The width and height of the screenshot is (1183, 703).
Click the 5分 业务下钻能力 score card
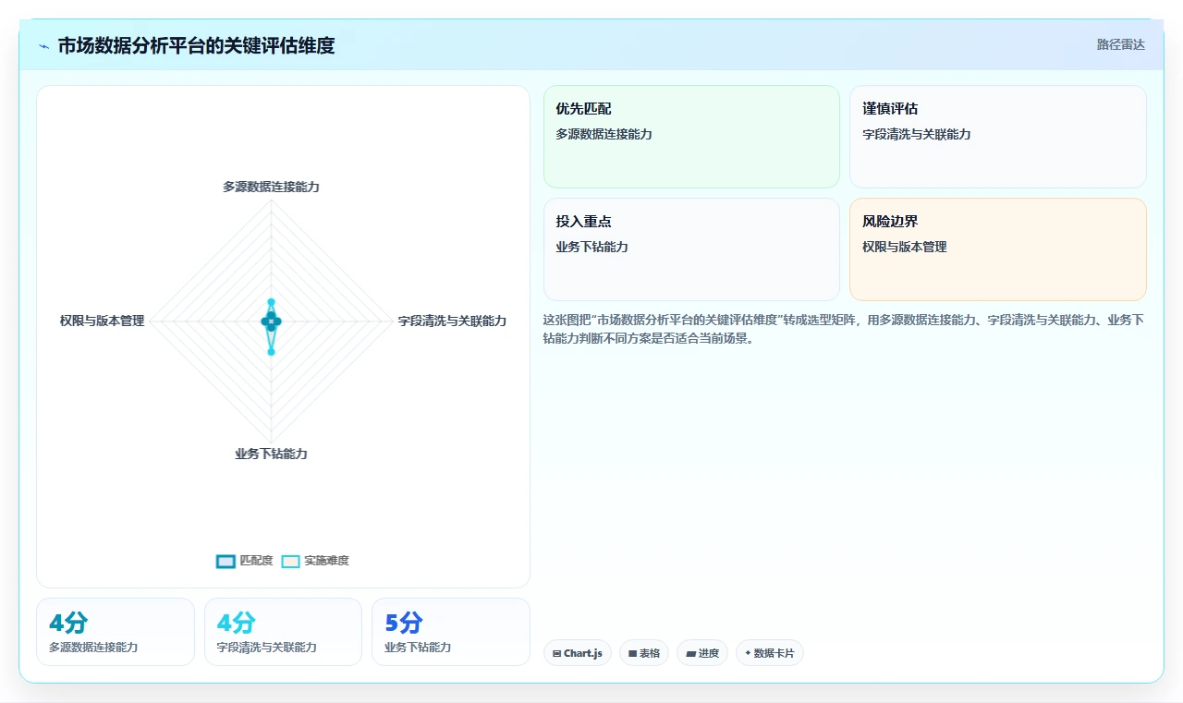tap(451, 632)
